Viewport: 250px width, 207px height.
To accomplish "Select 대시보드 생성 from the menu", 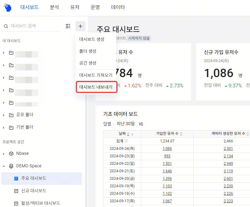I will 96,39.
